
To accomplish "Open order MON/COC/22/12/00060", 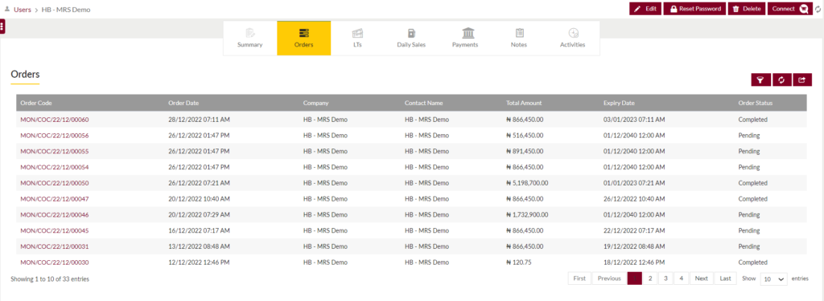I will point(55,120).
